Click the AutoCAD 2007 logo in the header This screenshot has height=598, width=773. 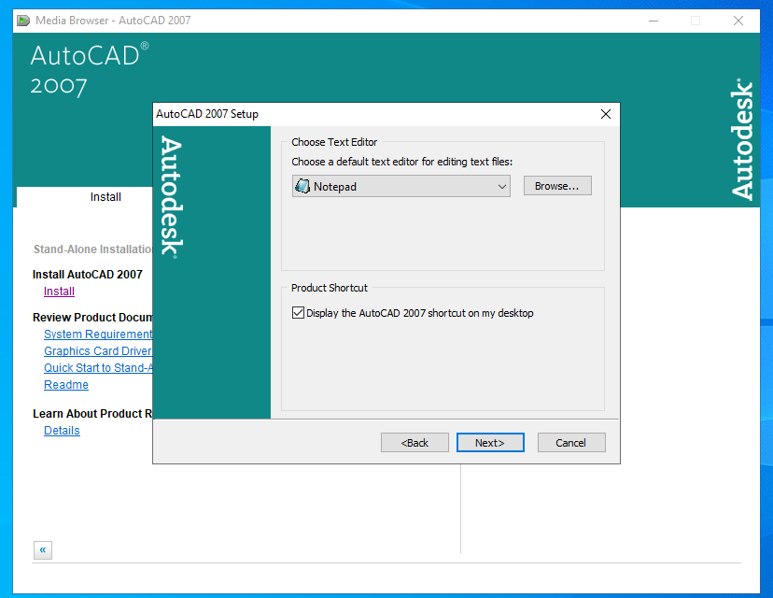tap(89, 70)
